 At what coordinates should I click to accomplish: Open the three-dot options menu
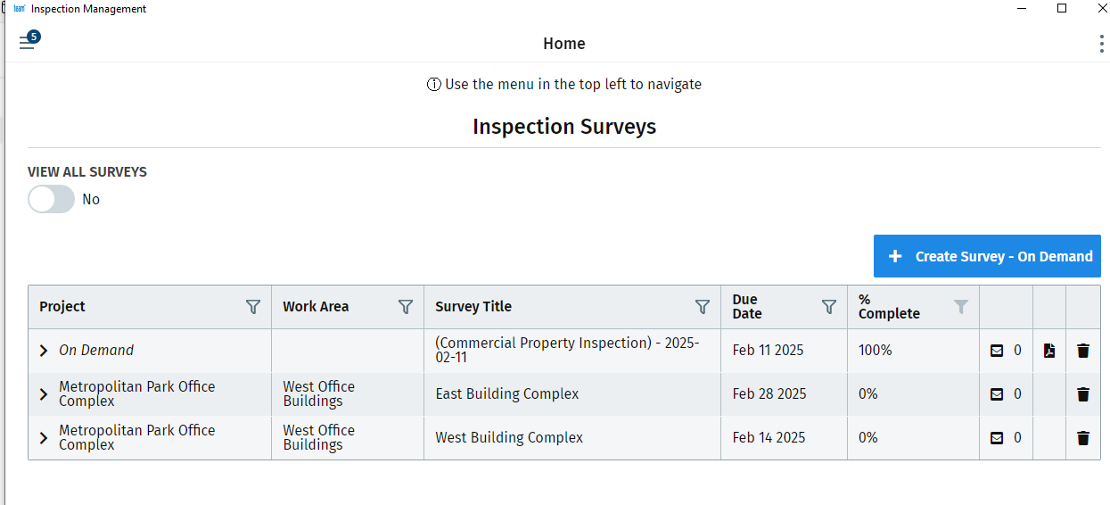coord(1102,44)
